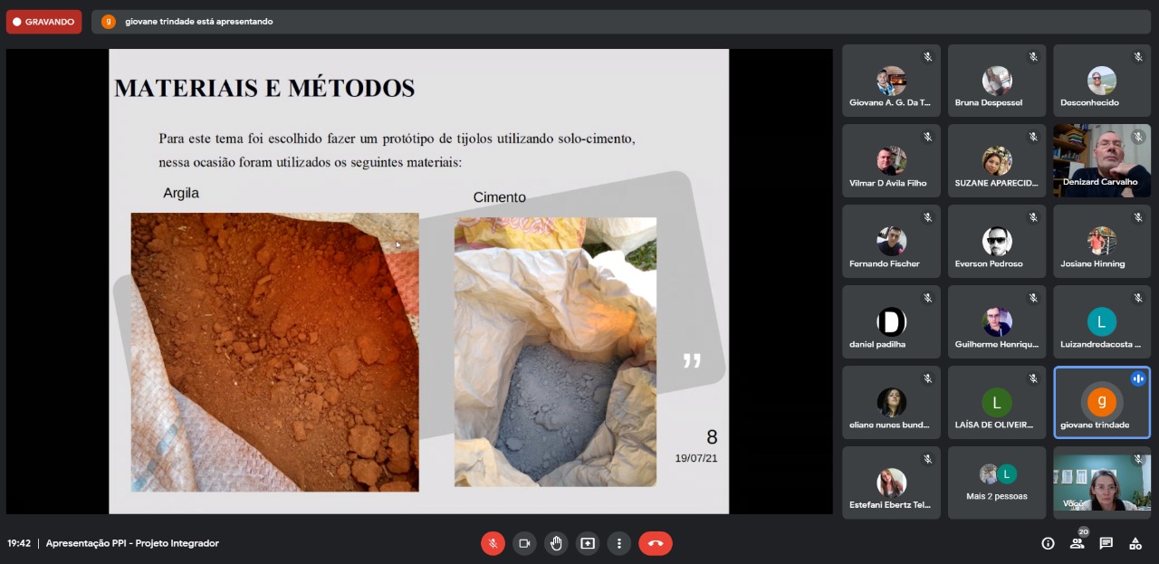Screen dimensions: 1159x564
Task: Show the participants list panel
Action: click(x=1077, y=543)
